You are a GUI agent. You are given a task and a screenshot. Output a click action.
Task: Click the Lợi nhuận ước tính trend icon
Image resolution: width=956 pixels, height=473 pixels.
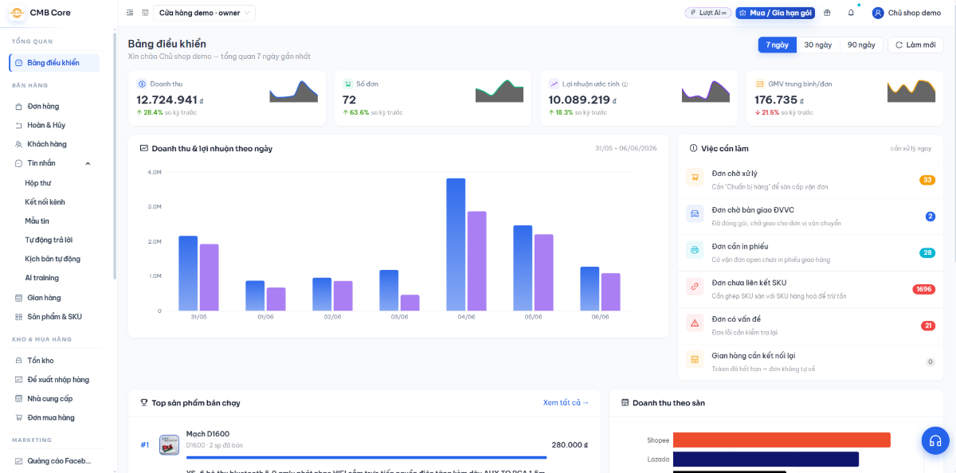tap(554, 84)
